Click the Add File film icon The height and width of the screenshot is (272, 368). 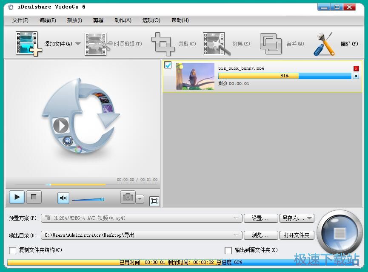coord(29,44)
